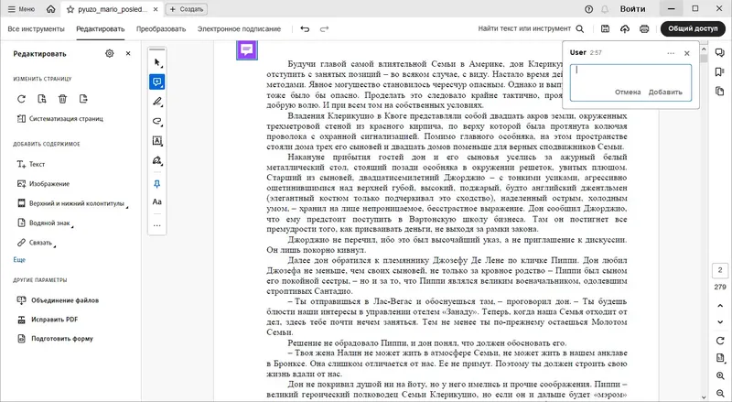The height and width of the screenshot is (402, 732).
Task: Show more quick tools via ellipsis
Action: 157,225
